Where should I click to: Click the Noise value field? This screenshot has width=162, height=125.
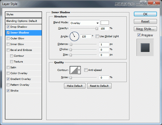click(104, 78)
